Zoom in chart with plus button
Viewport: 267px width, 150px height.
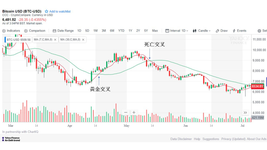[134, 113]
